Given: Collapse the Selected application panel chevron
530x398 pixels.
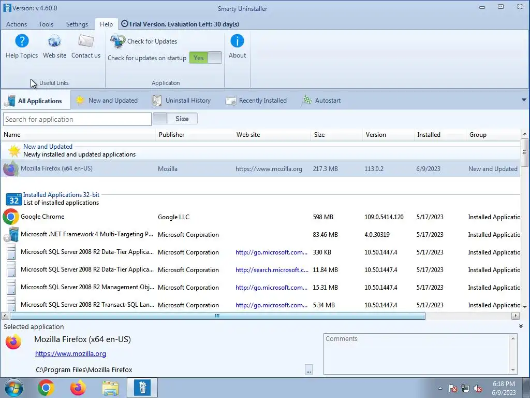Looking at the screenshot, I should tap(521, 326).
